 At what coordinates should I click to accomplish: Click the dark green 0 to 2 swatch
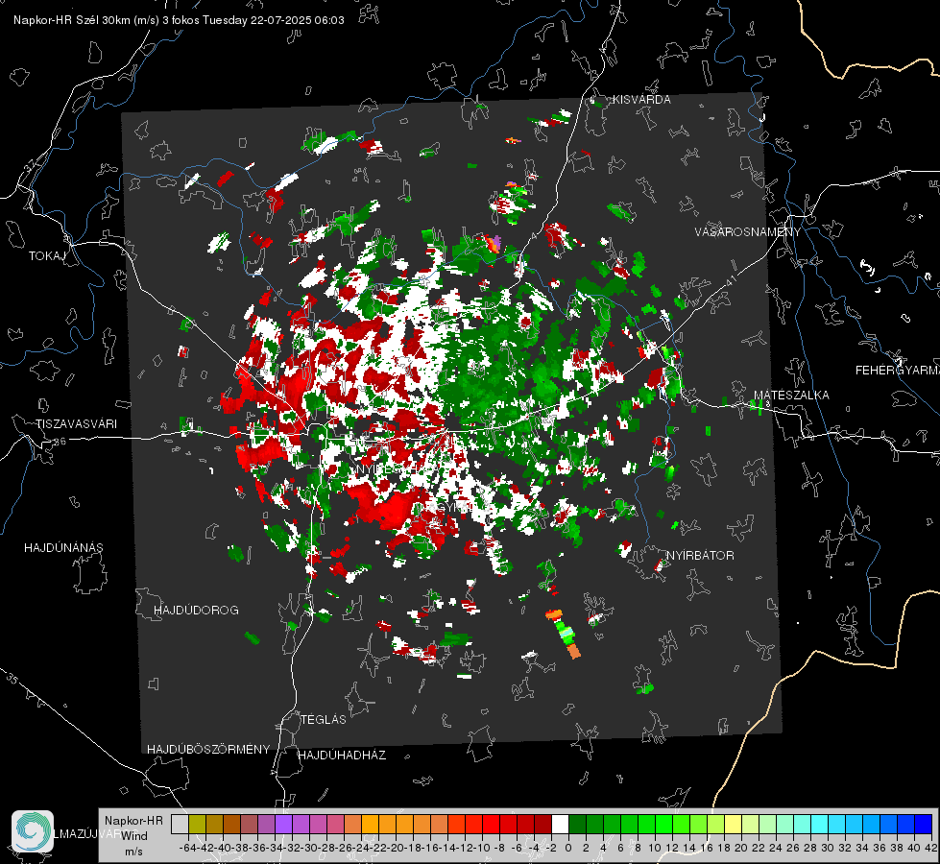coord(577,824)
